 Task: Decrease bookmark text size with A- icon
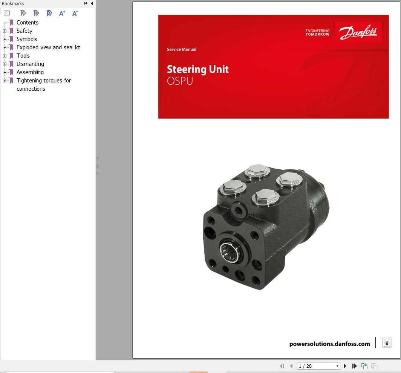click(x=75, y=13)
